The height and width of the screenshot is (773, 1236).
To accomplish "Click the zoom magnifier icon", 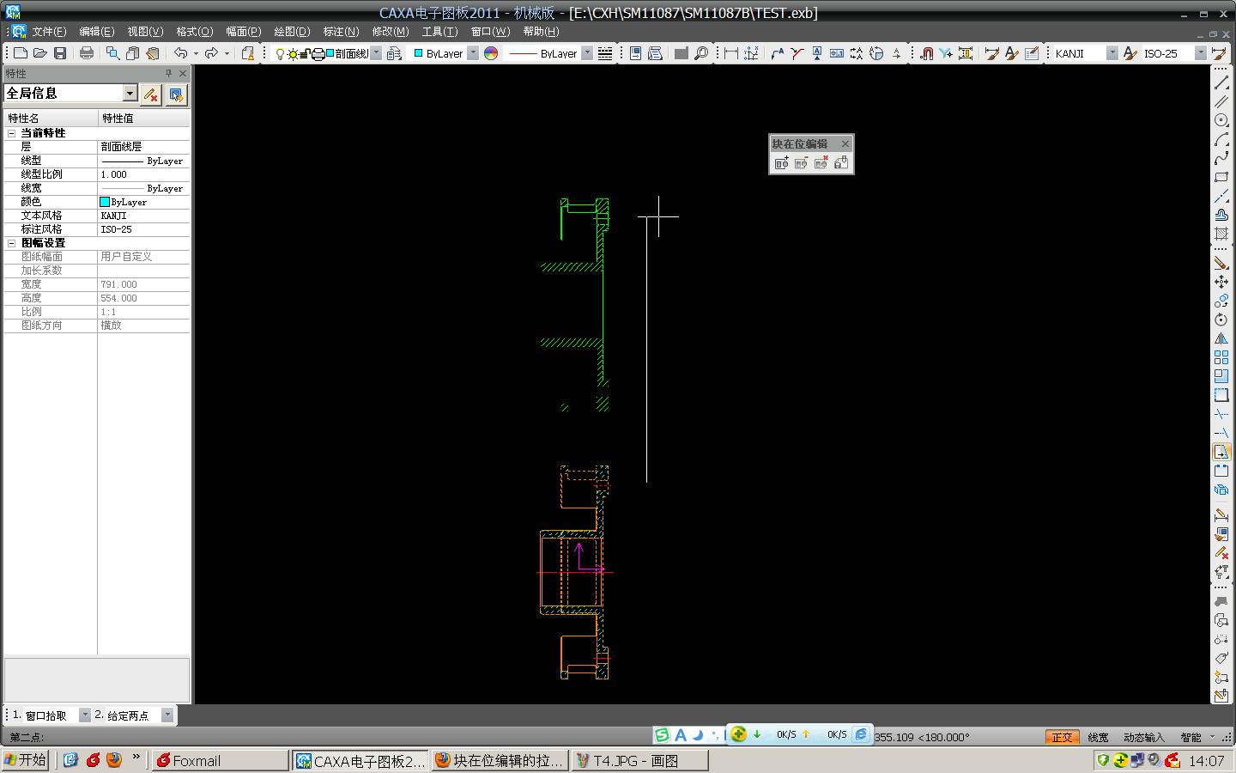I will tap(701, 53).
